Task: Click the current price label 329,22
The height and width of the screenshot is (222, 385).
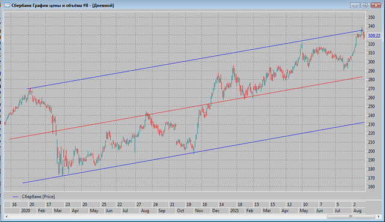Action: (374, 36)
